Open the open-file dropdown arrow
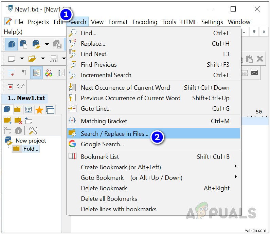Image resolution: width=270 pixels, height=234 pixels. point(43,59)
